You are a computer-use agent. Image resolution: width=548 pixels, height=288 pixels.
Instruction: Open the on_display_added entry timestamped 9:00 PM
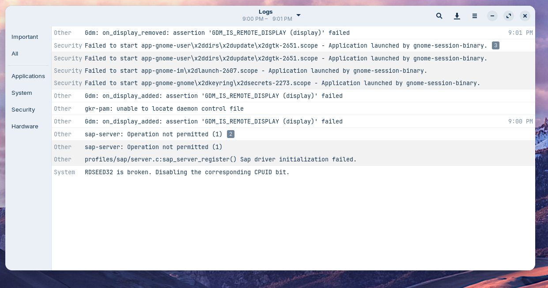(293, 121)
